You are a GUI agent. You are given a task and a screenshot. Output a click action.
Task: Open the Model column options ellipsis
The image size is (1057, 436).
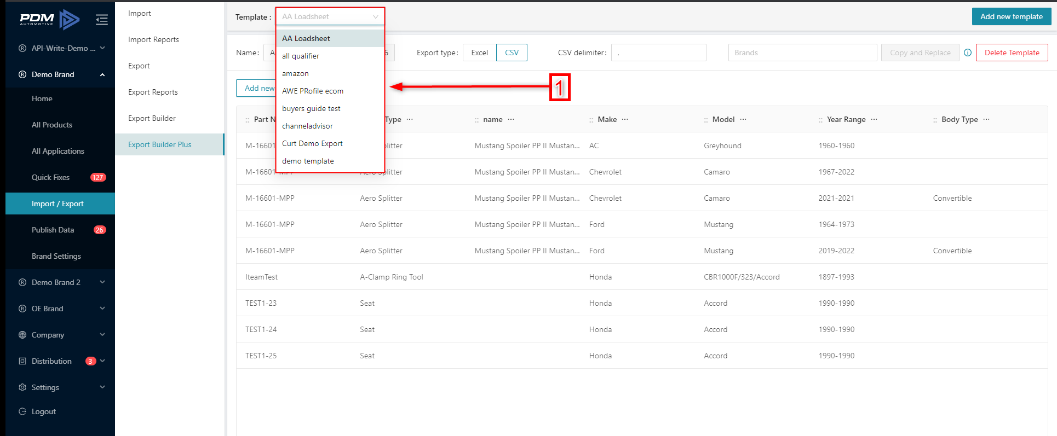point(743,119)
